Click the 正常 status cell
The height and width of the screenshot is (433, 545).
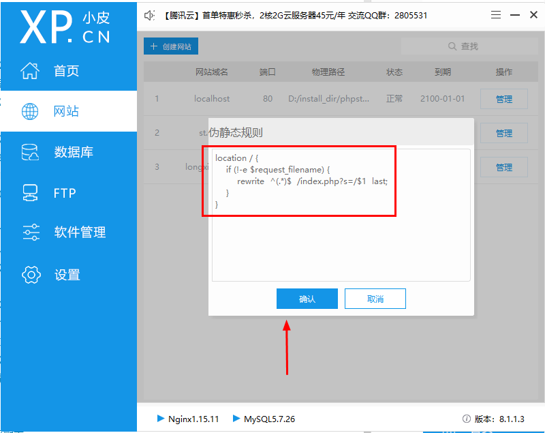(394, 99)
